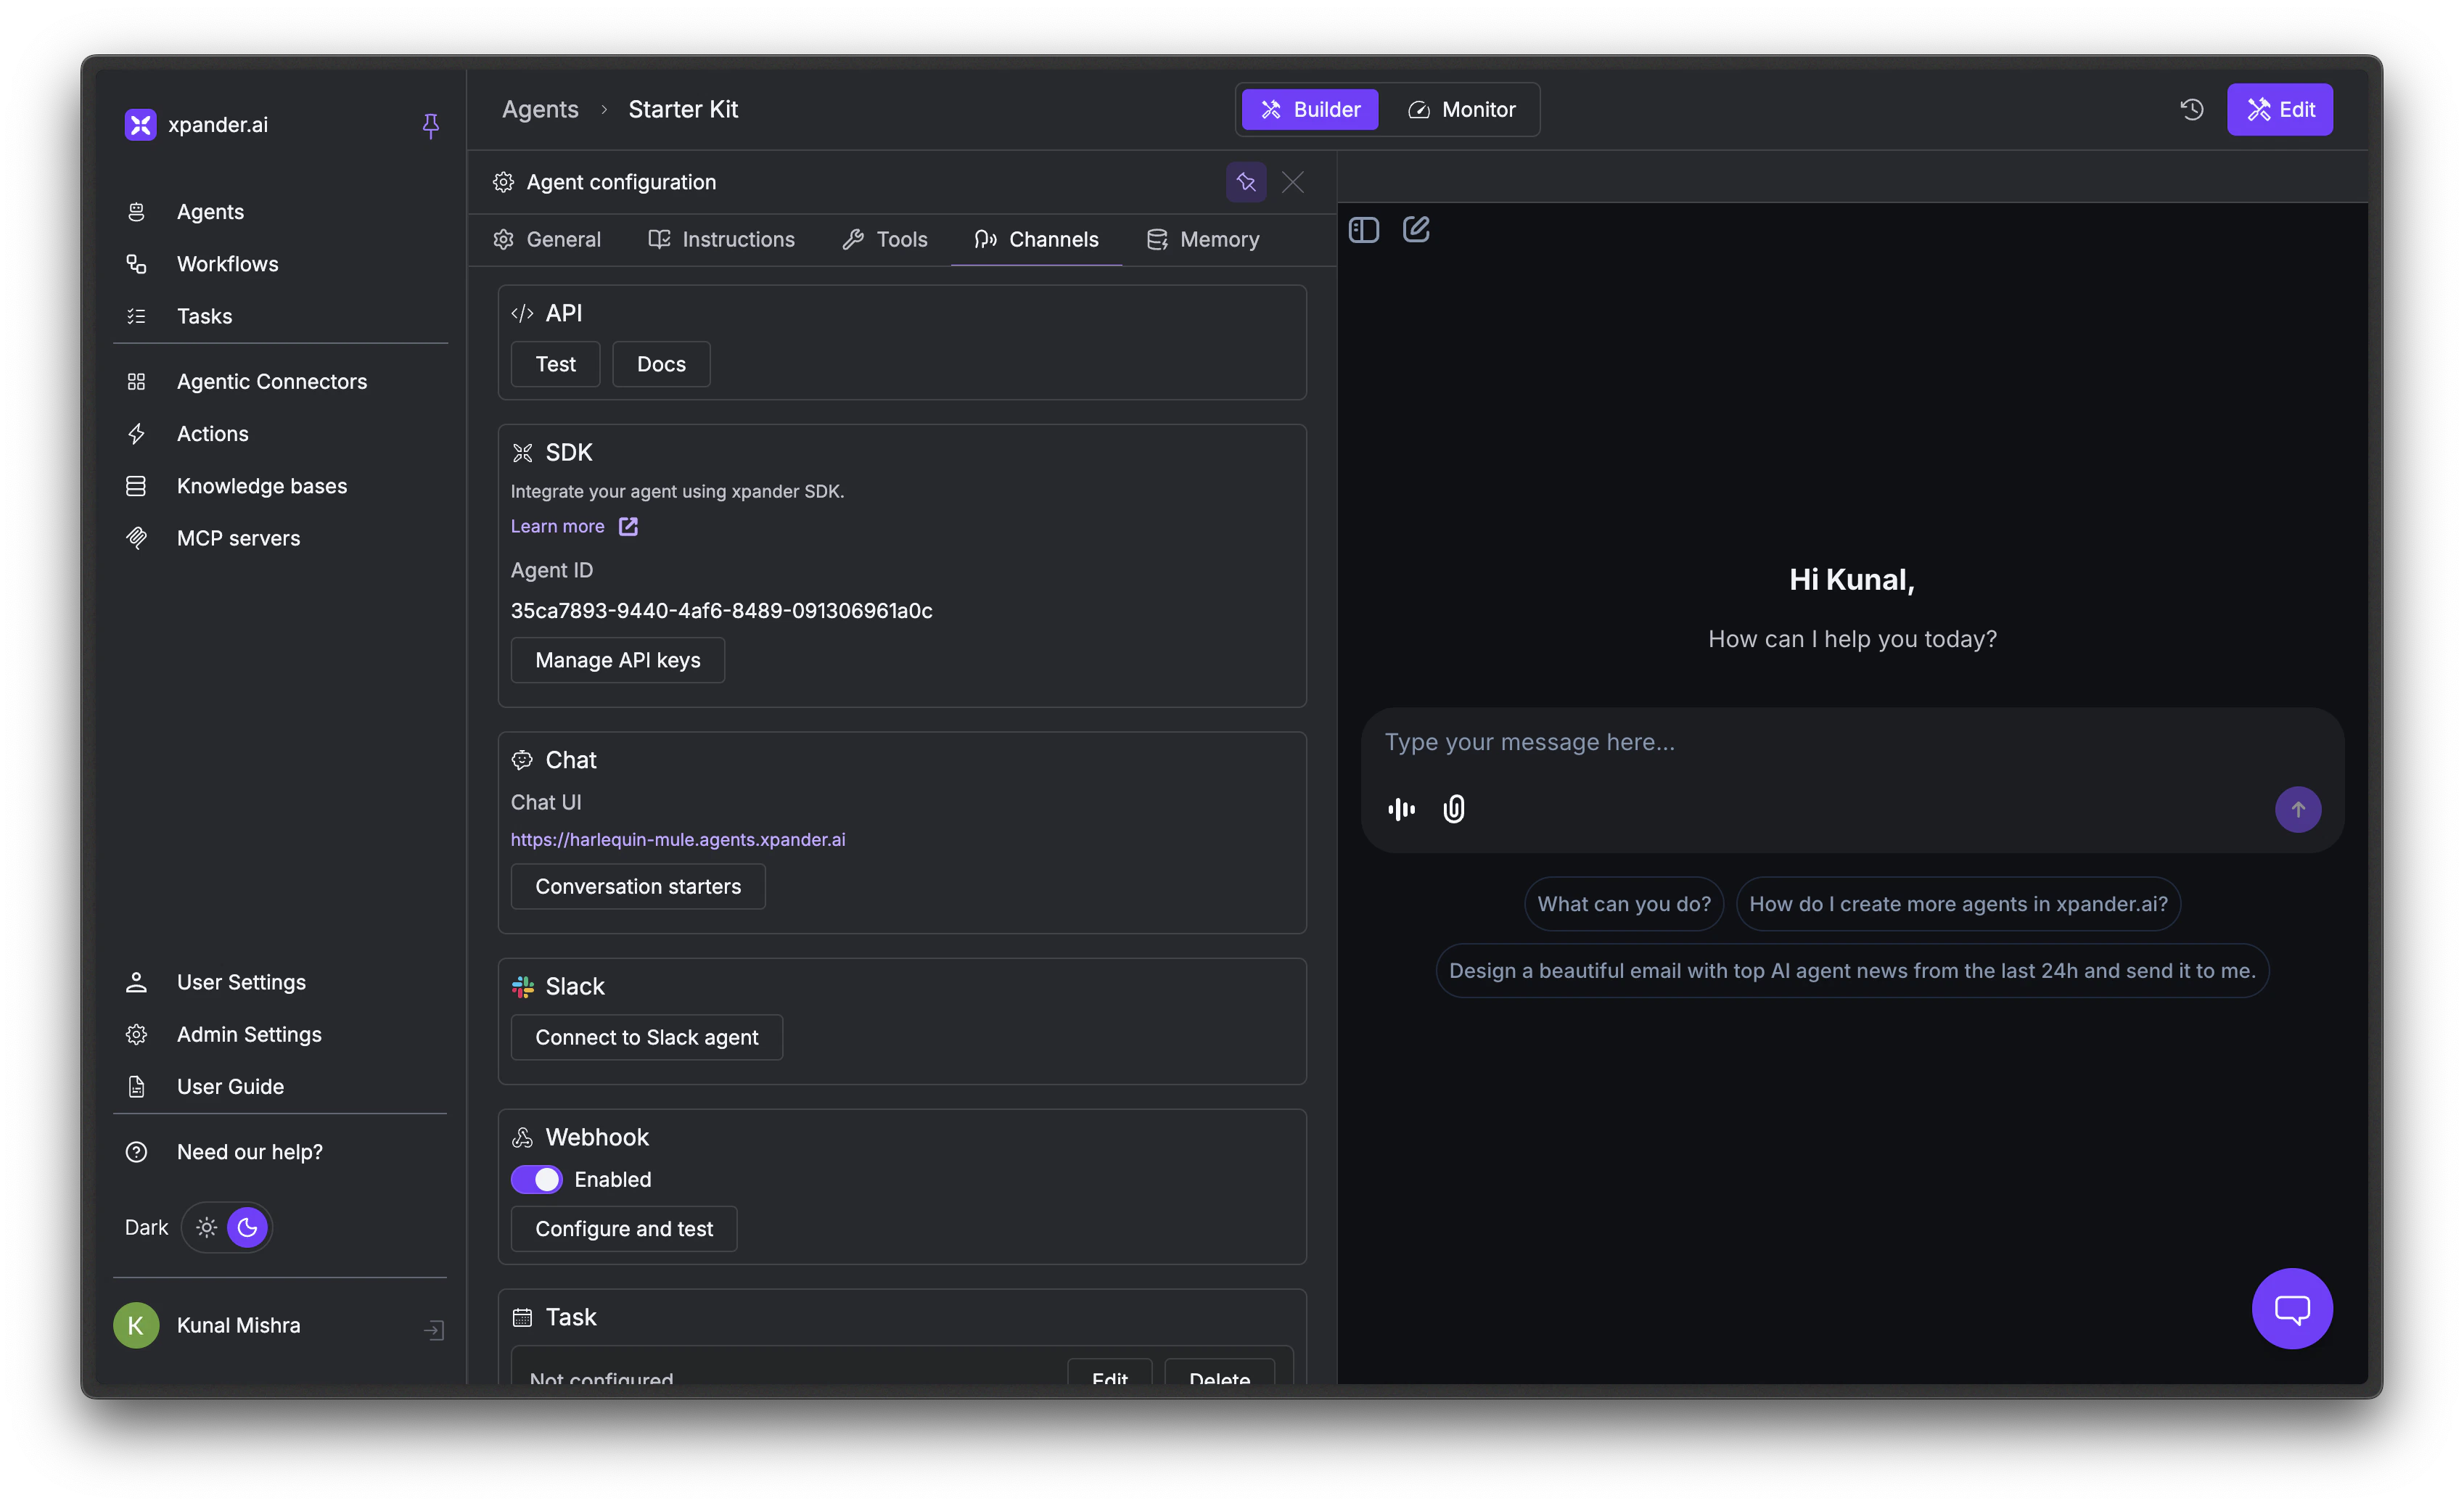Select the voice input icon in the message bar

(1401, 809)
